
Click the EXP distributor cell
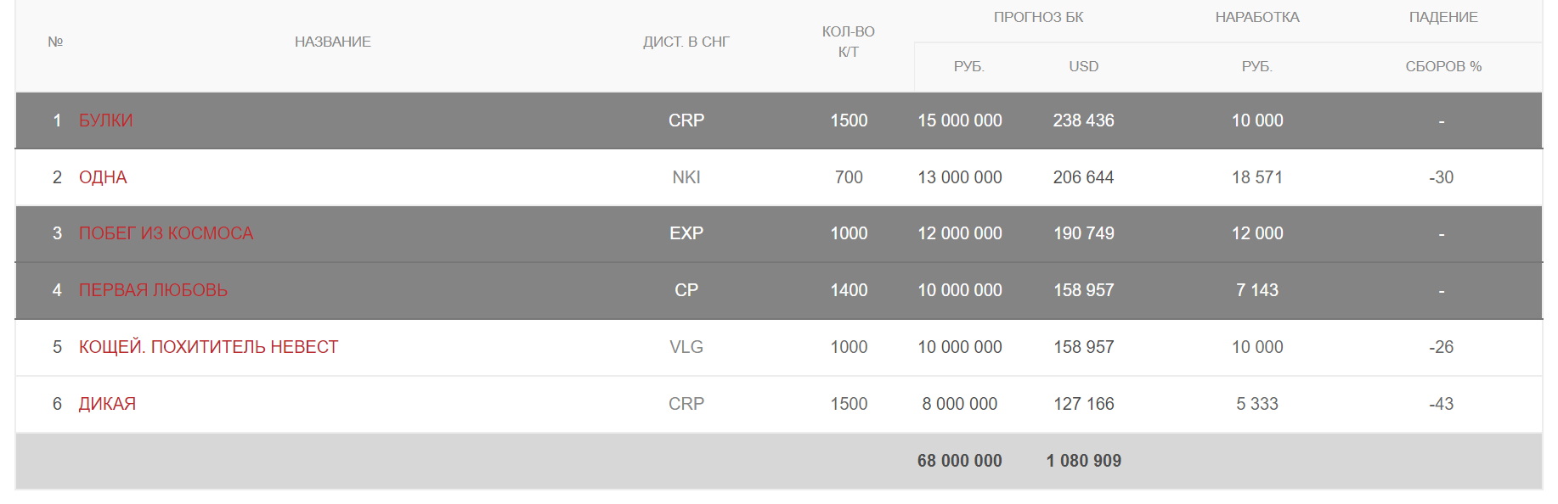(686, 233)
